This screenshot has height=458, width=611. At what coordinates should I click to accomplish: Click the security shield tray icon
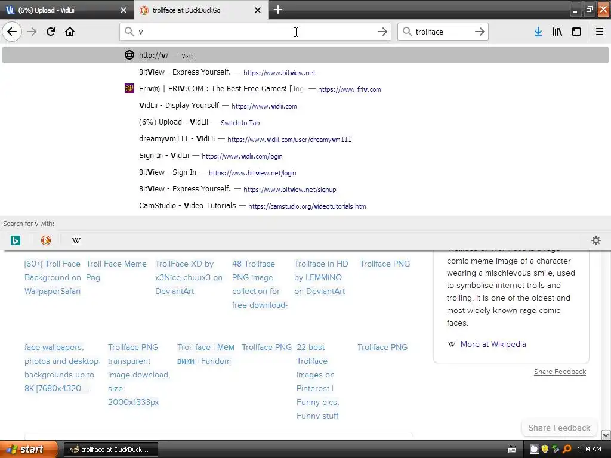point(545,449)
